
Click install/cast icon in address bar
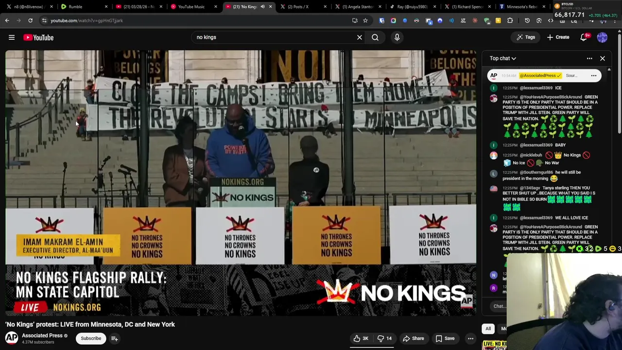click(x=355, y=20)
